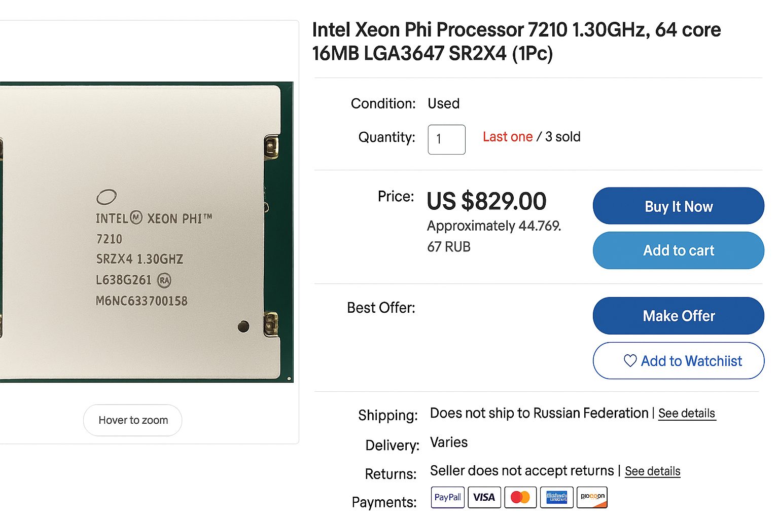Click the VISA payment icon

[x=484, y=497]
